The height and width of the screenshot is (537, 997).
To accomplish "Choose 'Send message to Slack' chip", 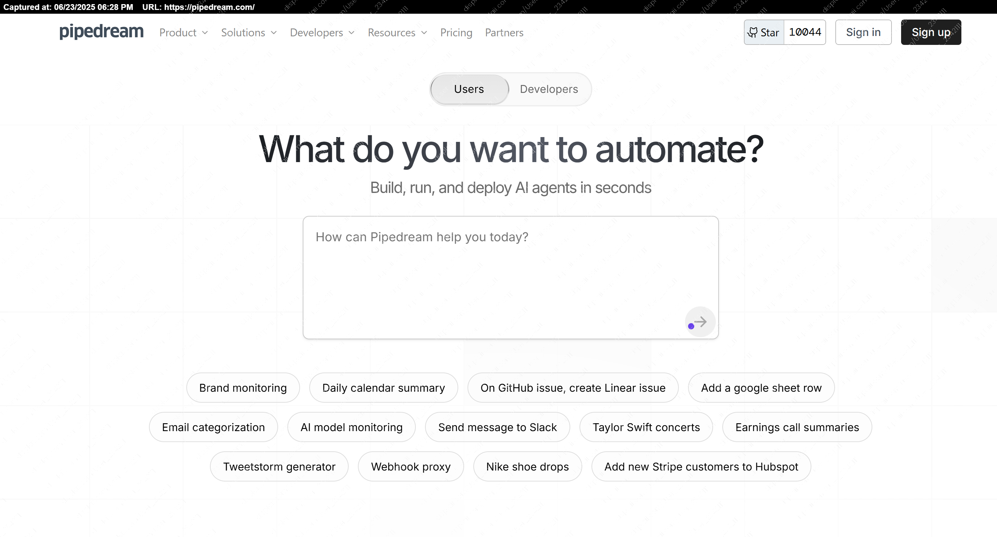I will (x=497, y=427).
